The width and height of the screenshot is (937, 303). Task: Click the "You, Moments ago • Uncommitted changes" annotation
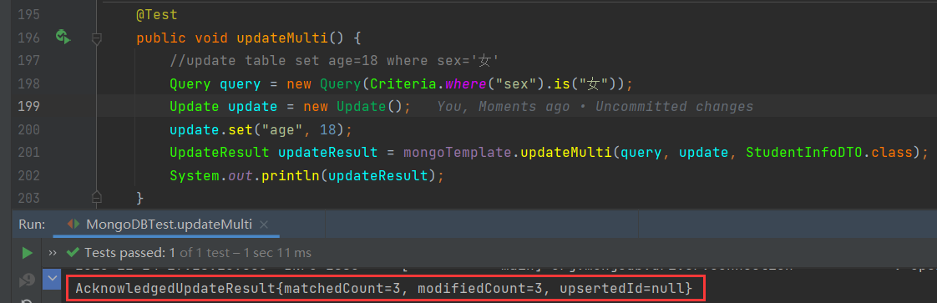pos(595,106)
